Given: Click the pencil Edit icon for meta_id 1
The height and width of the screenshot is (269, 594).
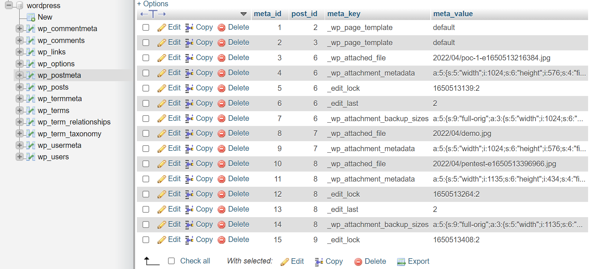Looking at the screenshot, I should pos(162,28).
